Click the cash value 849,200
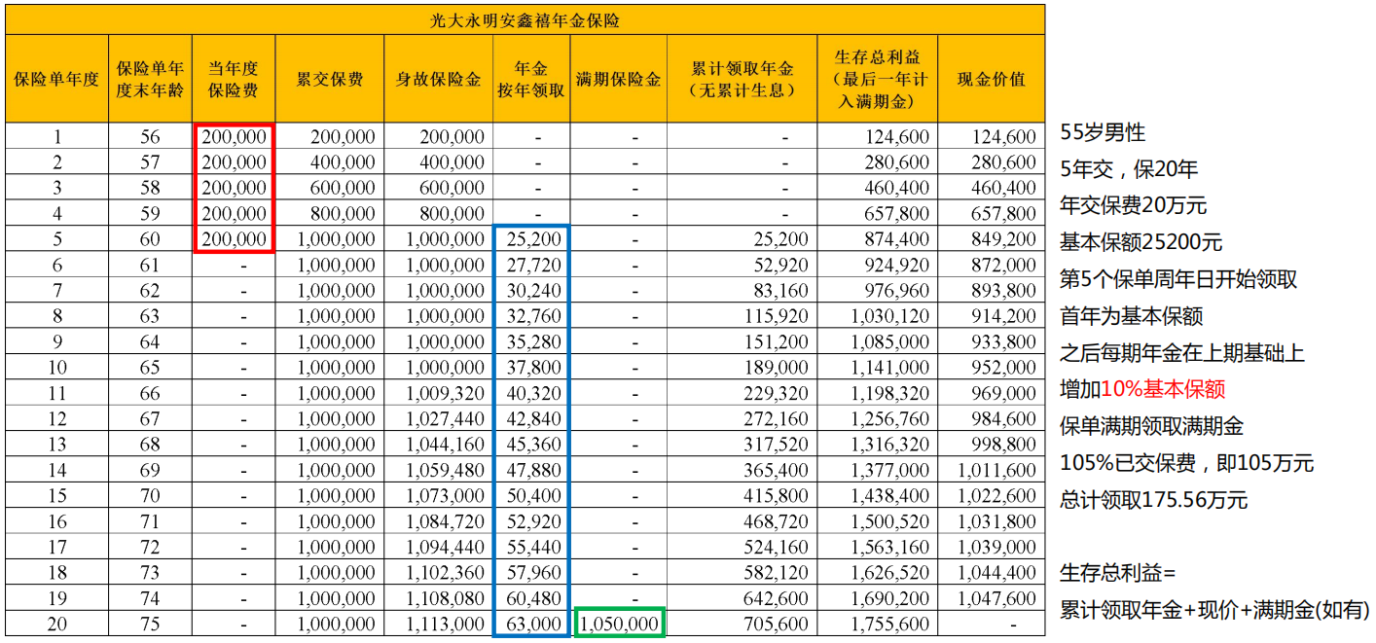The image size is (1376, 643). [x=1004, y=239]
